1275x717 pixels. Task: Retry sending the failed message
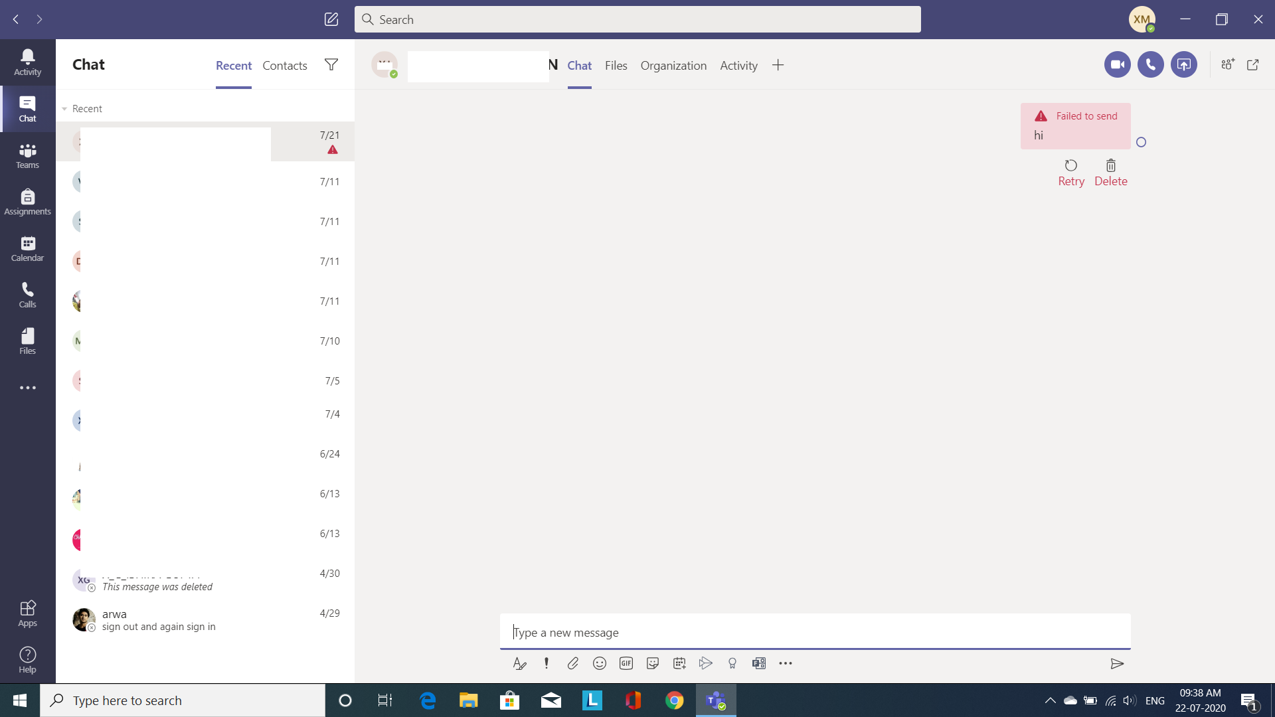[1070, 173]
